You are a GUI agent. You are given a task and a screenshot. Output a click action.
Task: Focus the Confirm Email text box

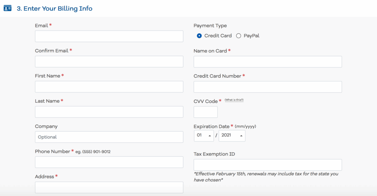tap(109, 62)
